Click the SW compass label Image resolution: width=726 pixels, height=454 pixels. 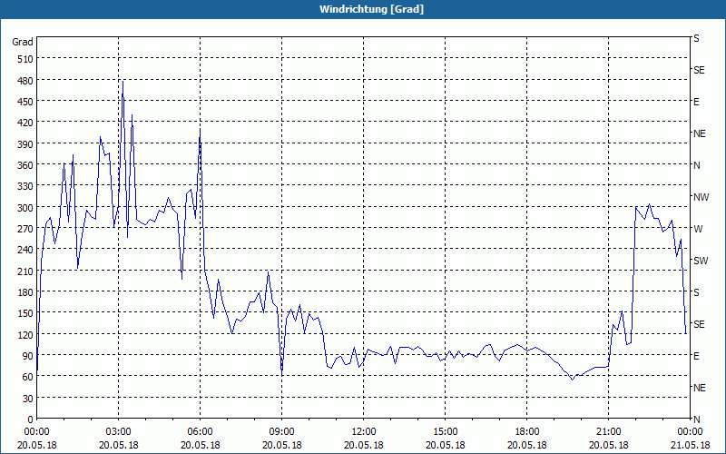(701, 261)
